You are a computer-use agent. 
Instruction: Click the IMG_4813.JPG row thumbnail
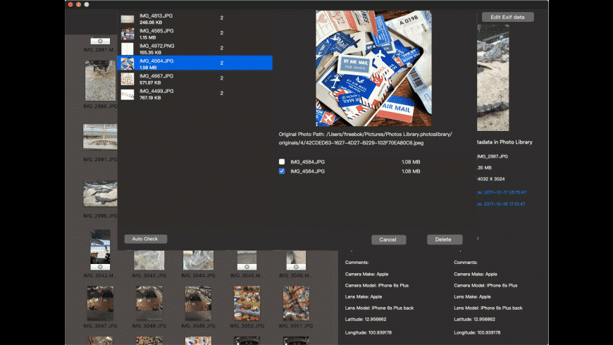pyautogui.click(x=128, y=19)
